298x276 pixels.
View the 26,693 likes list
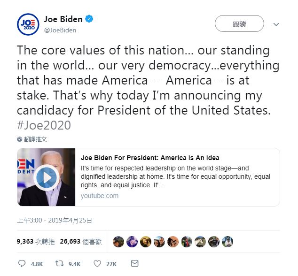(81, 241)
